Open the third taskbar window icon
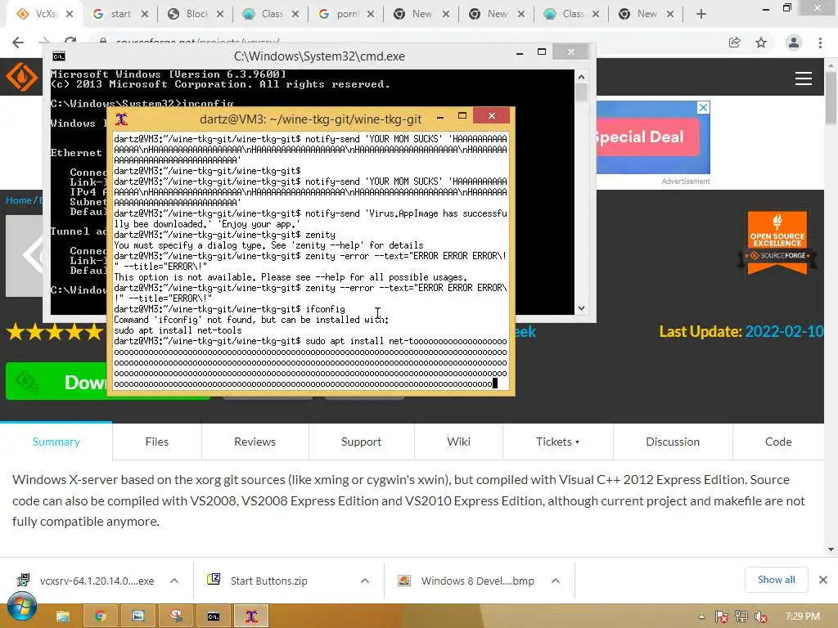Image resolution: width=838 pixels, height=628 pixels. 137,617
